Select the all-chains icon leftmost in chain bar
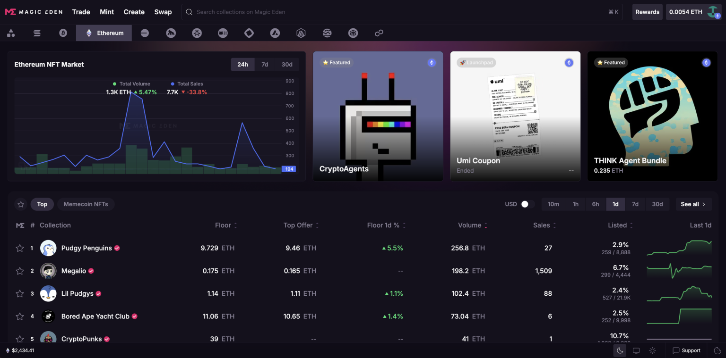The image size is (726, 358). pos(11,33)
